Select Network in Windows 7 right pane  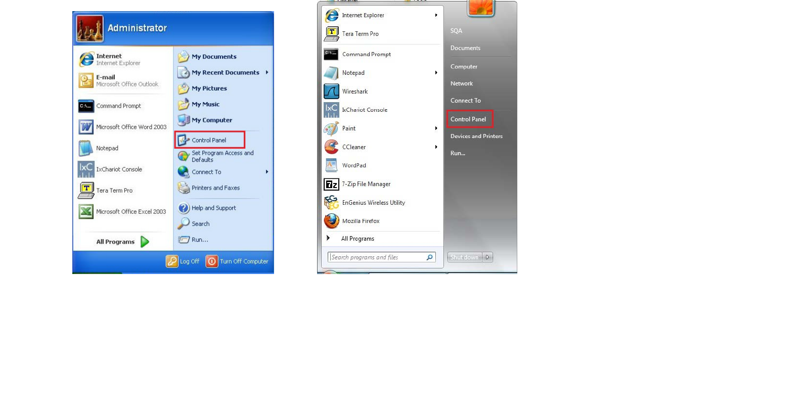point(462,83)
